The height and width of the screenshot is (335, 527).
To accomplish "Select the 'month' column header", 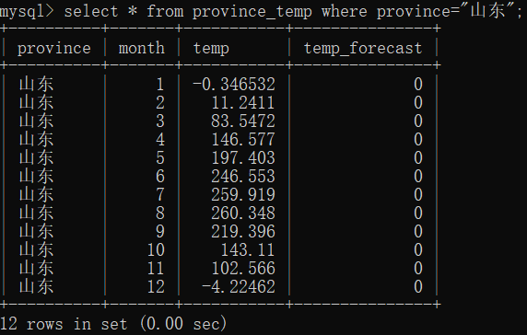I will pyautogui.click(x=142, y=49).
